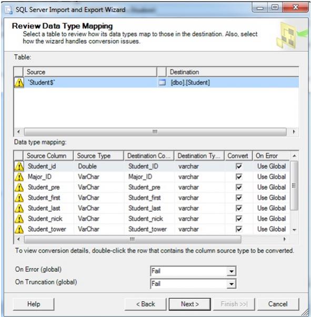Screen dimensions: 311x317
Task: Go back with the < Back button
Action: [x=145, y=304]
